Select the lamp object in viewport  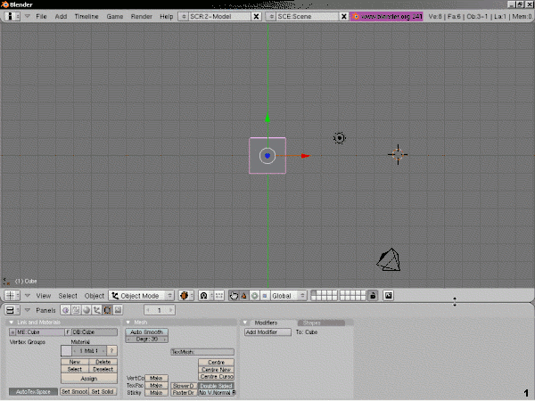(339, 137)
